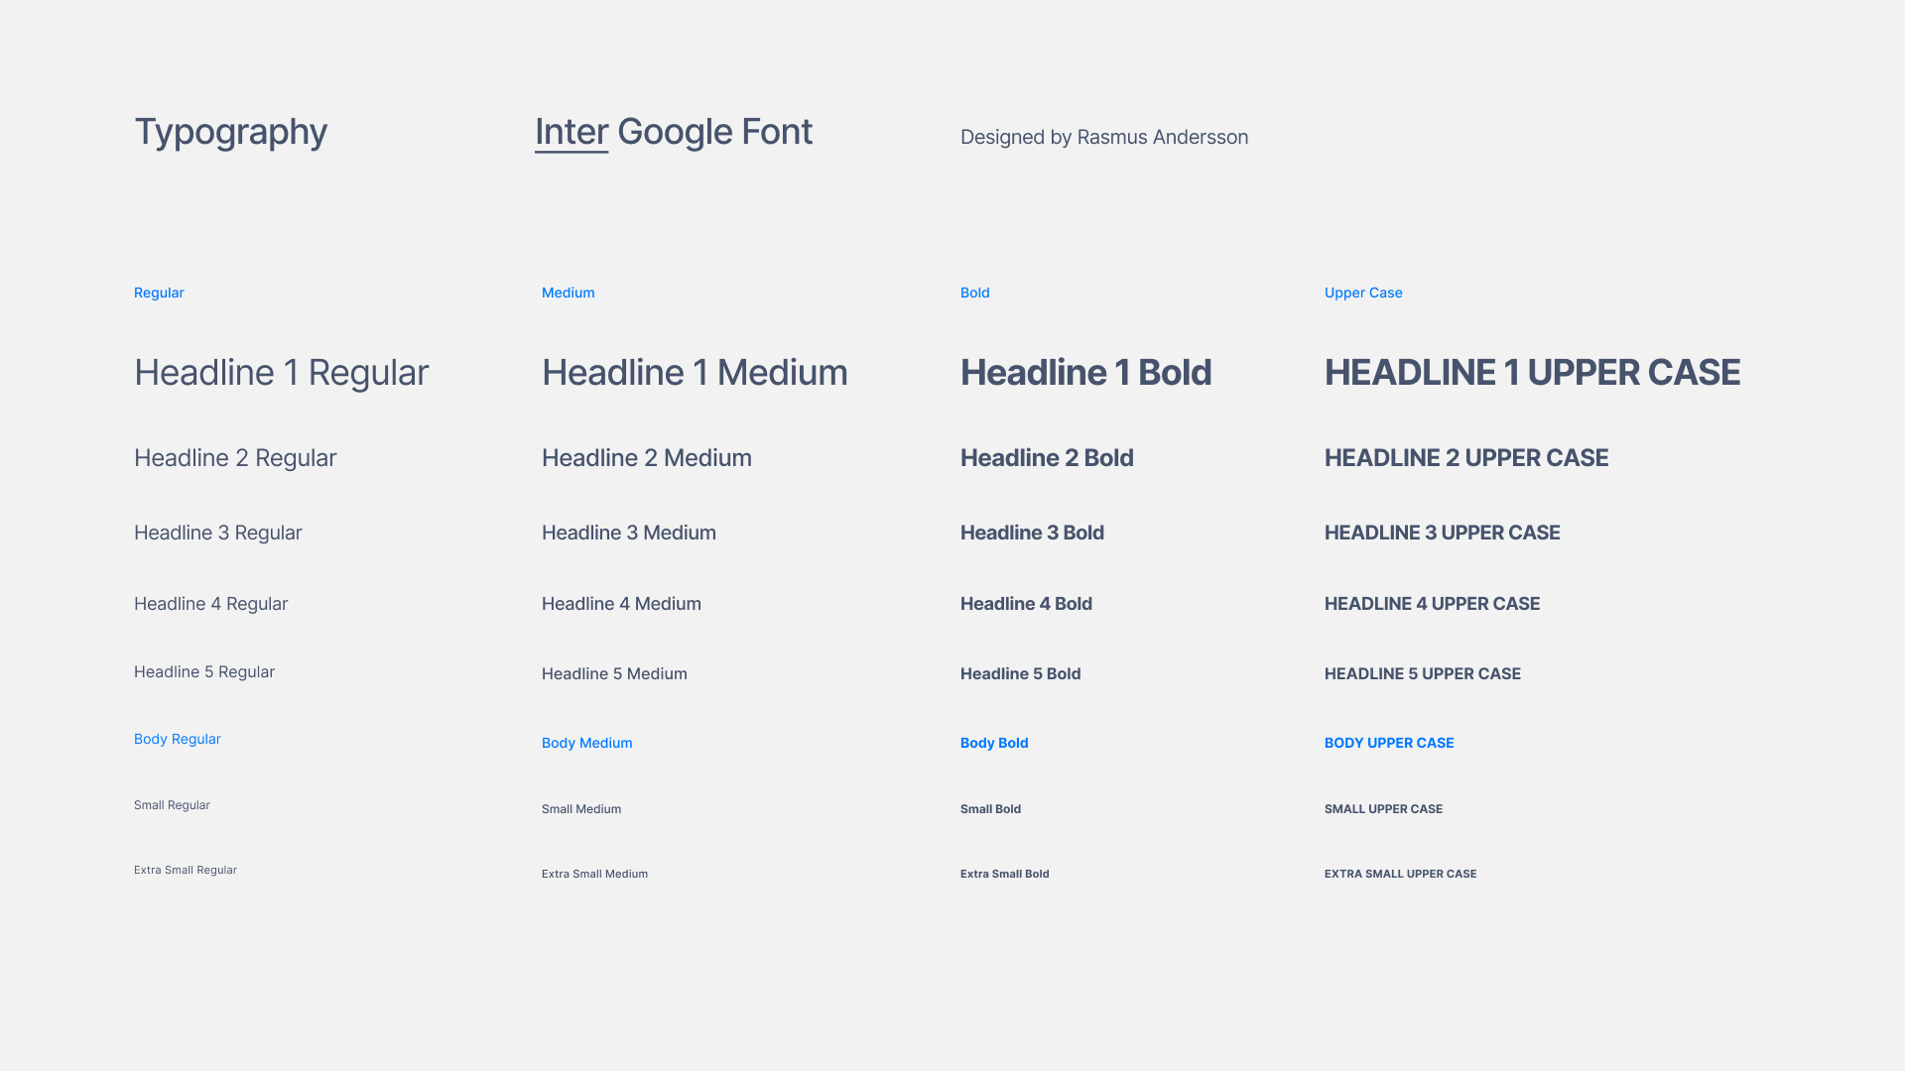Click 'HEADLINE 2 UPPER CASE' text
The height and width of the screenshot is (1071, 1905).
(1466, 458)
